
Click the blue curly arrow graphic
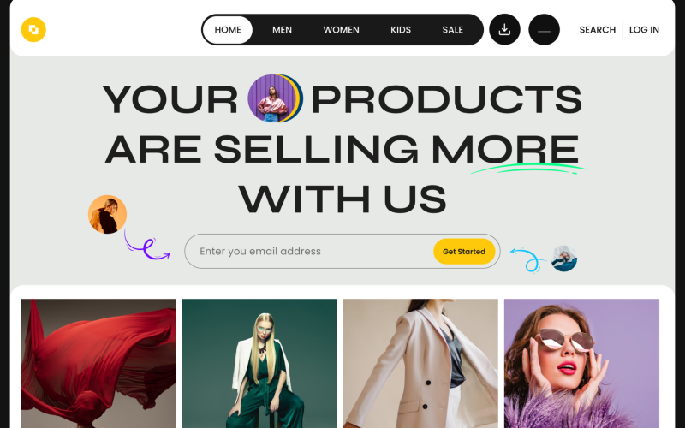[x=527, y=260]
